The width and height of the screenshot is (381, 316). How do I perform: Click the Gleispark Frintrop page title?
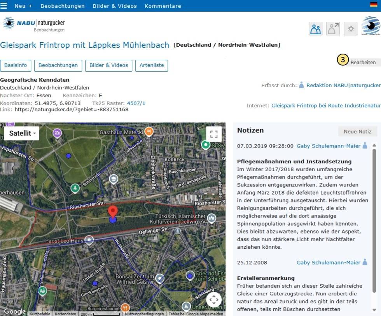click(x=85, y=45)
